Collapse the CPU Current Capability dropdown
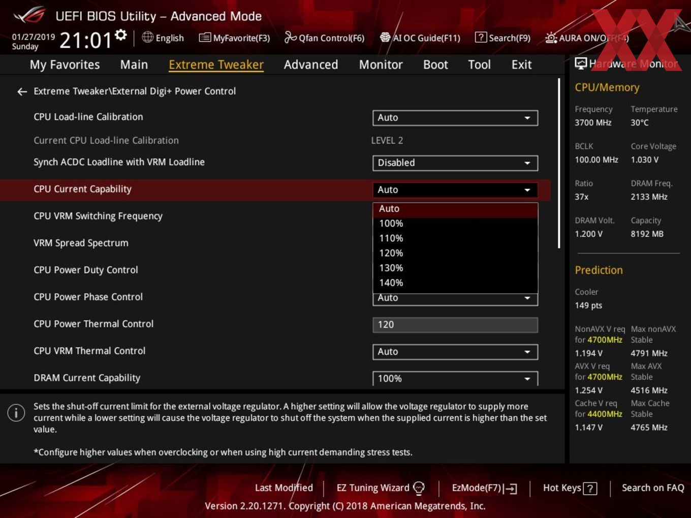 (x=455, y=190)
